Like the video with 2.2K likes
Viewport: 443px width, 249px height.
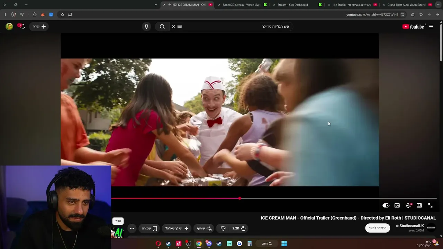click(x=239, y=228)
